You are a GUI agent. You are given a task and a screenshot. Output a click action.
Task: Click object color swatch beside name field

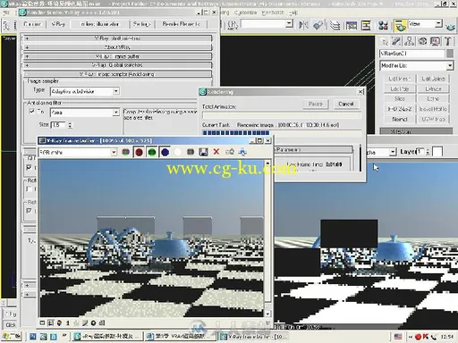450,54
